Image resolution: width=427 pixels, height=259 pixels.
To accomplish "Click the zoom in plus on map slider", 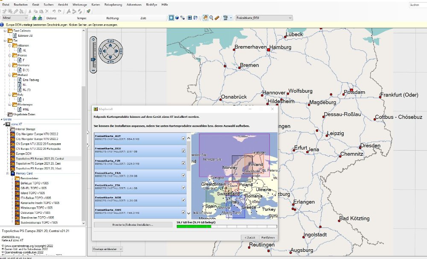I will click(94, 40).
